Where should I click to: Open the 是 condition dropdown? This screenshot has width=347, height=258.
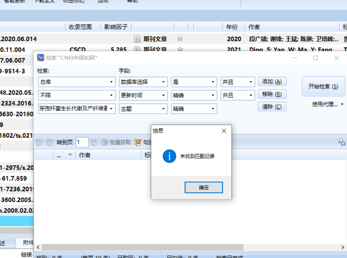(x=213, y=82)
